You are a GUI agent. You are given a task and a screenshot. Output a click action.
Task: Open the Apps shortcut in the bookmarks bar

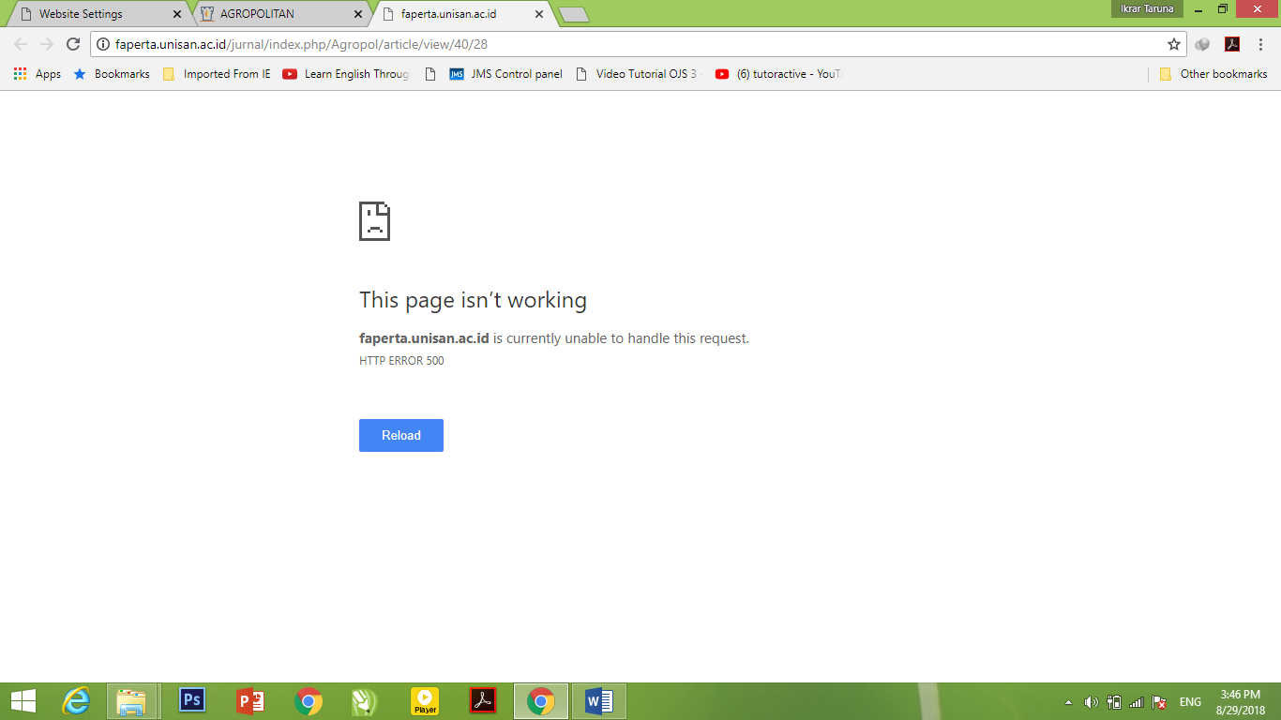tap(38, 74)
